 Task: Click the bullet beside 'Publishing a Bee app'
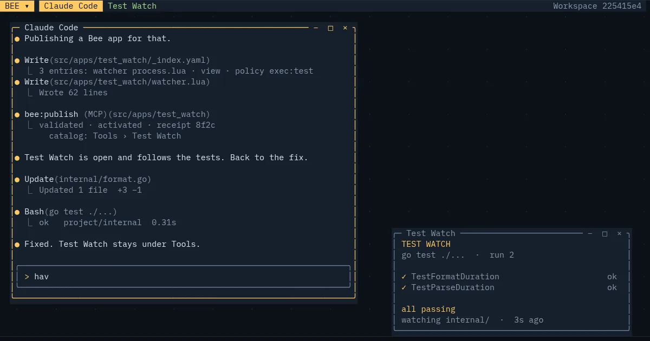17,39
